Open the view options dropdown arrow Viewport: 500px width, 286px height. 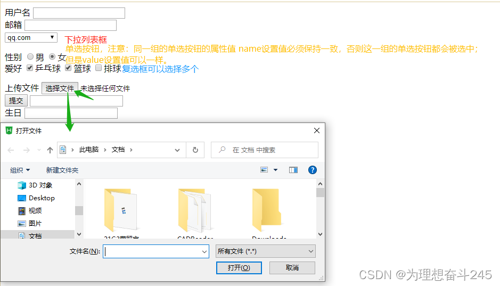pos(275,170)
